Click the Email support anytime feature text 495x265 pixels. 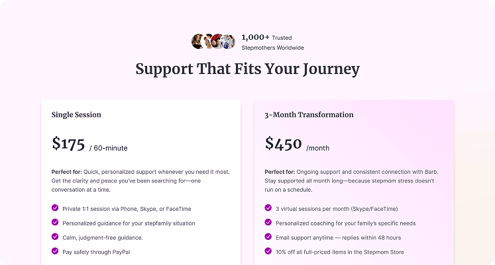pos(338,237)
